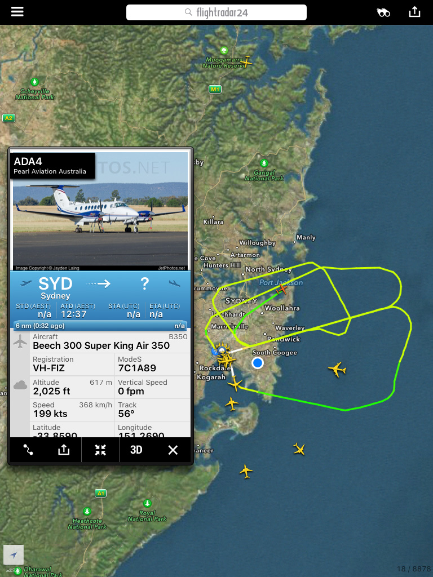Collapse the flight details panel

pos(100,450)
